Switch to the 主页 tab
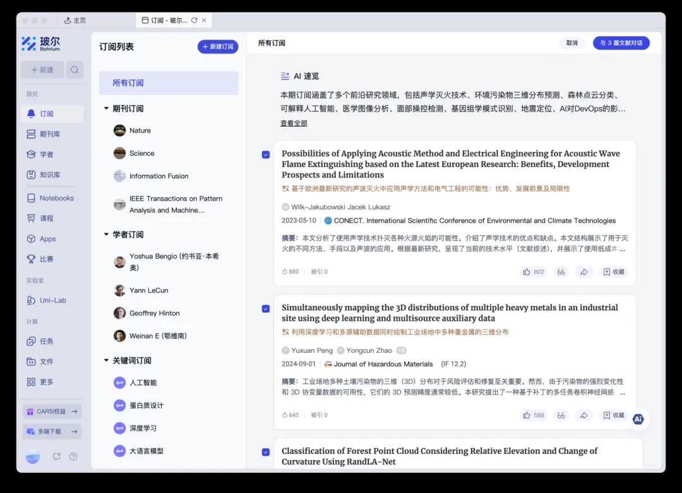The width and height of the screenshot is (682, 493). 75,21
